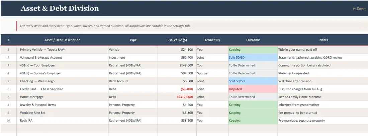This screenshot has height=136, width=368.
Task: Open Outcome dropdown for Roth IRA row
Action: 253,121
